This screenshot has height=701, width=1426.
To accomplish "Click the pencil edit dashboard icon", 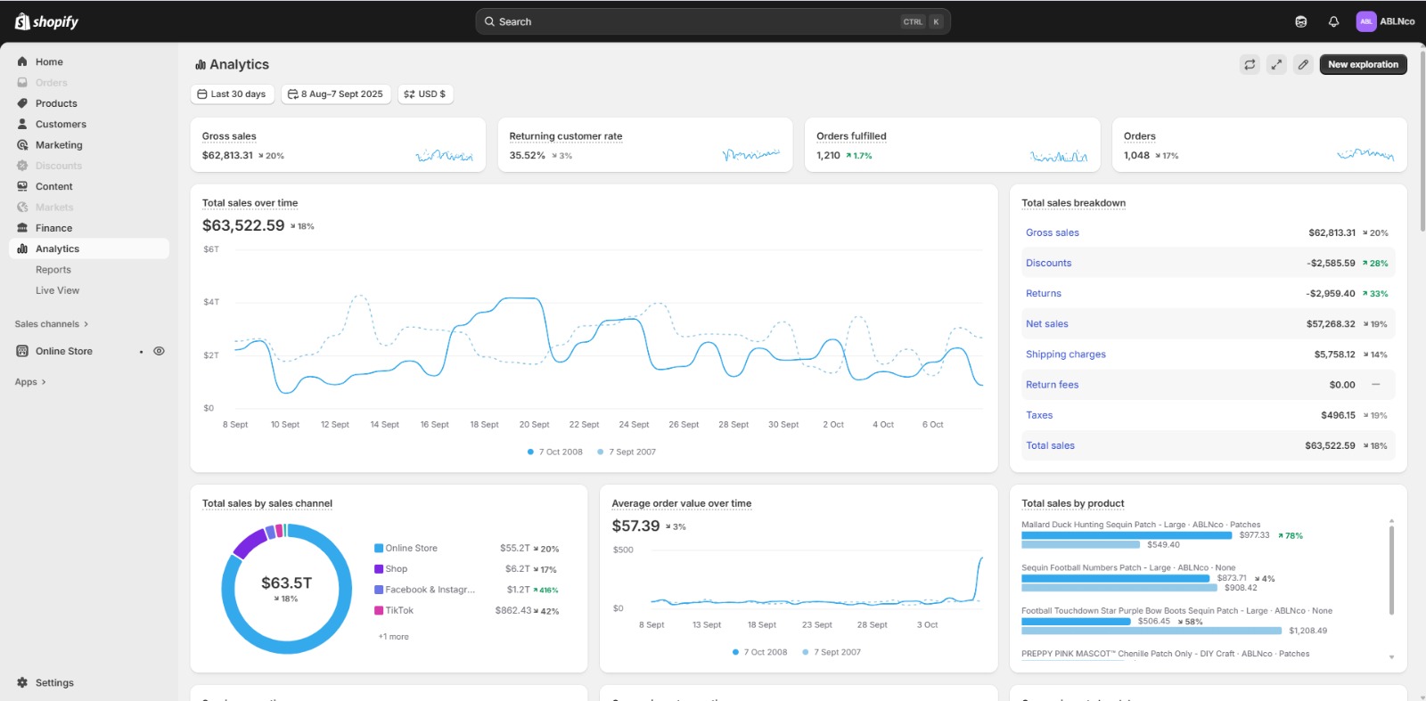I will pyautogui.click(x=1303, y=64).
